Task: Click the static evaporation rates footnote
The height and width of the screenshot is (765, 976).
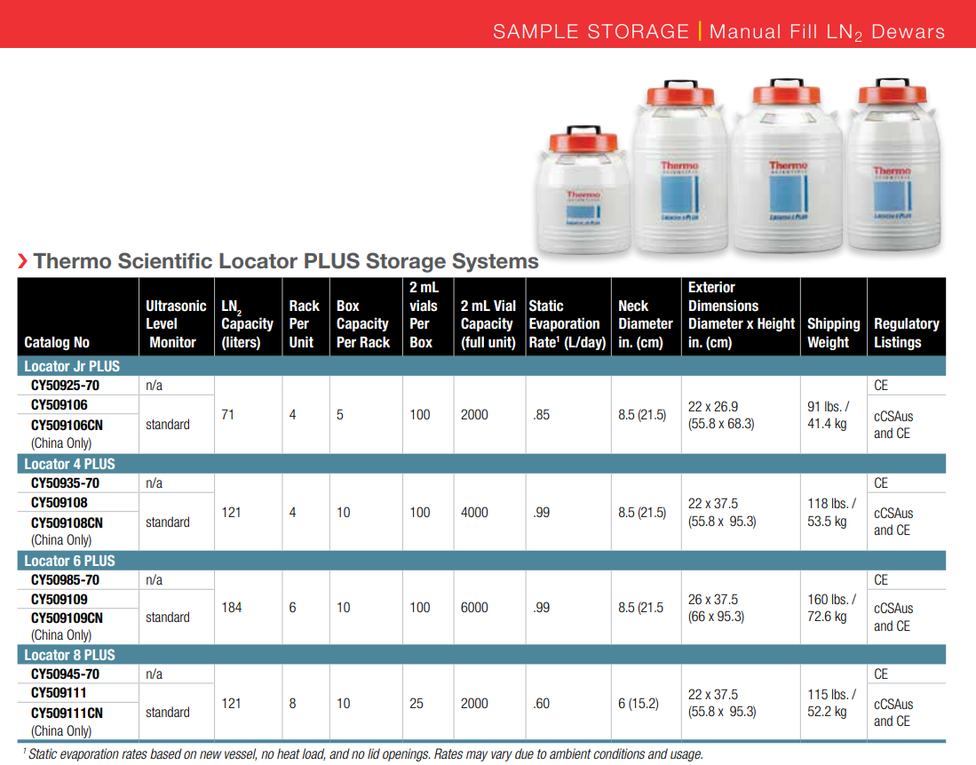Action: click(x=363, y=753)
